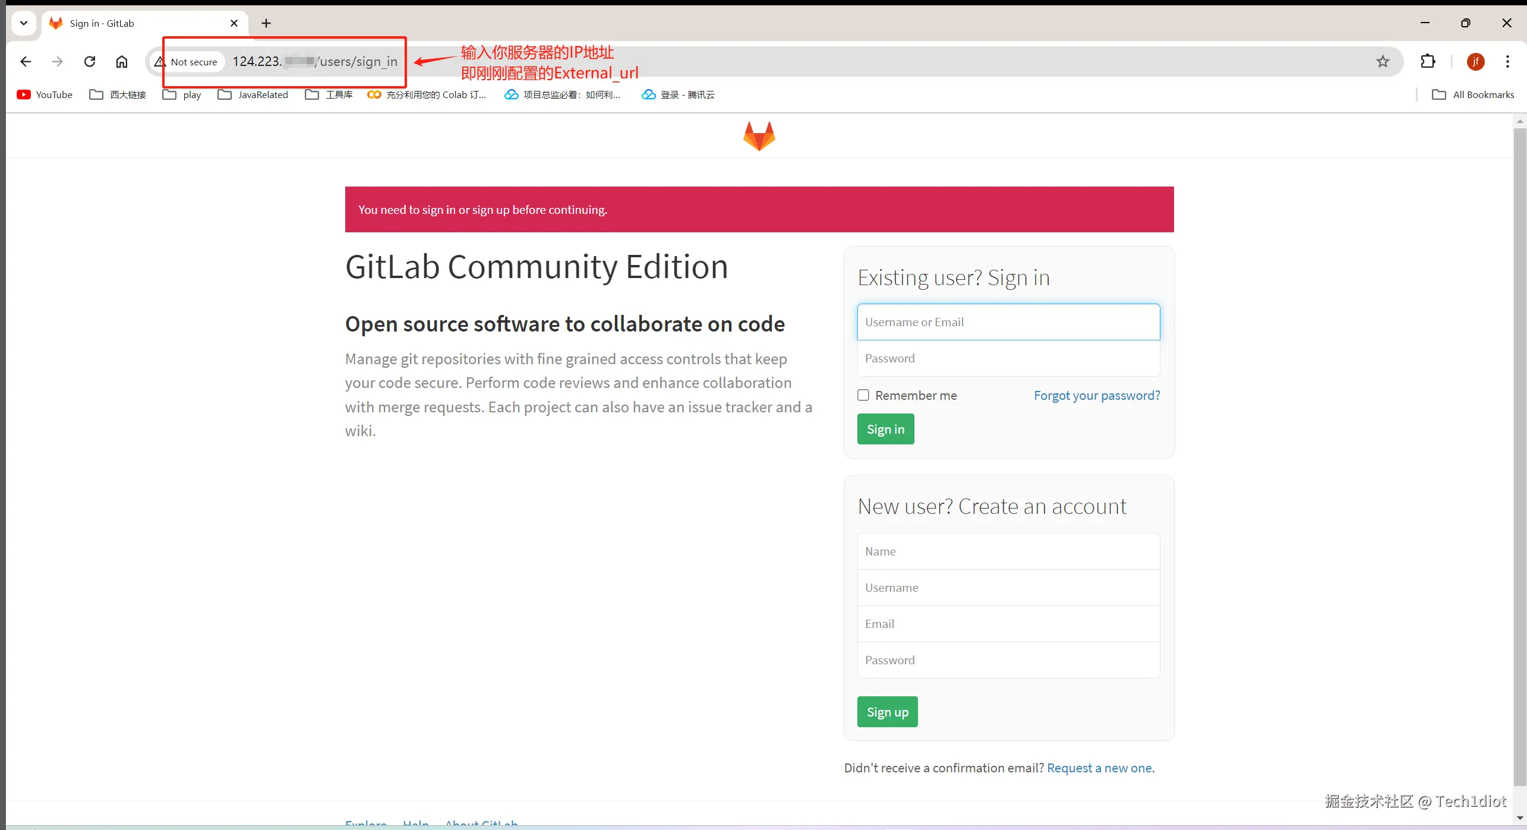Screen dimensions: 1527x830
Task: Open the Chrome profile avatar
Action: pos(1475,62)
